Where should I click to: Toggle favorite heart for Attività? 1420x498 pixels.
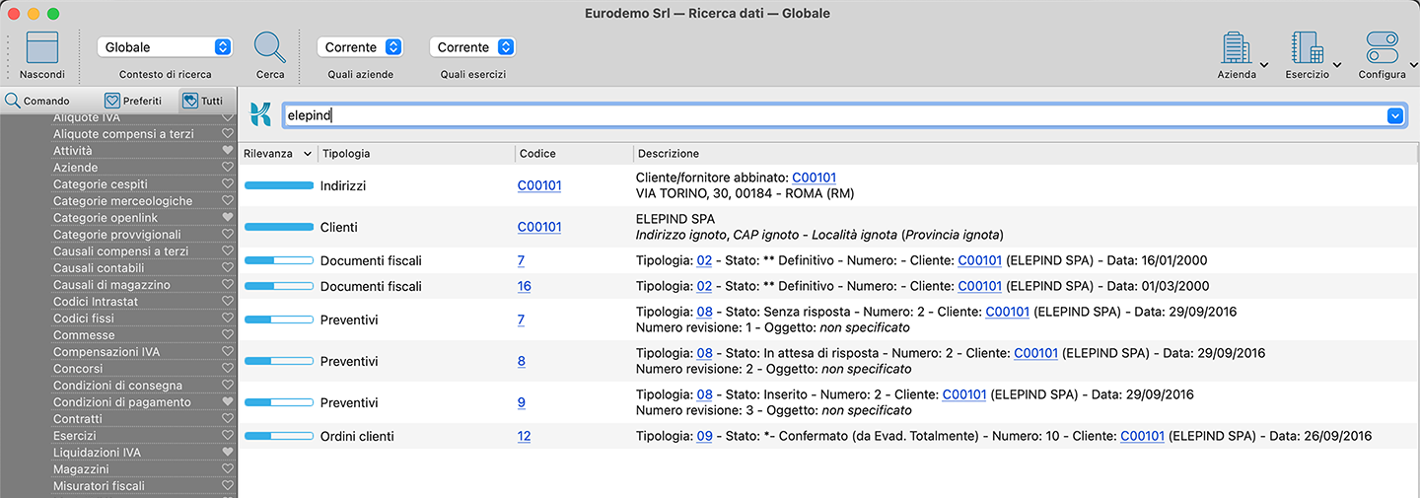point(228,151)
